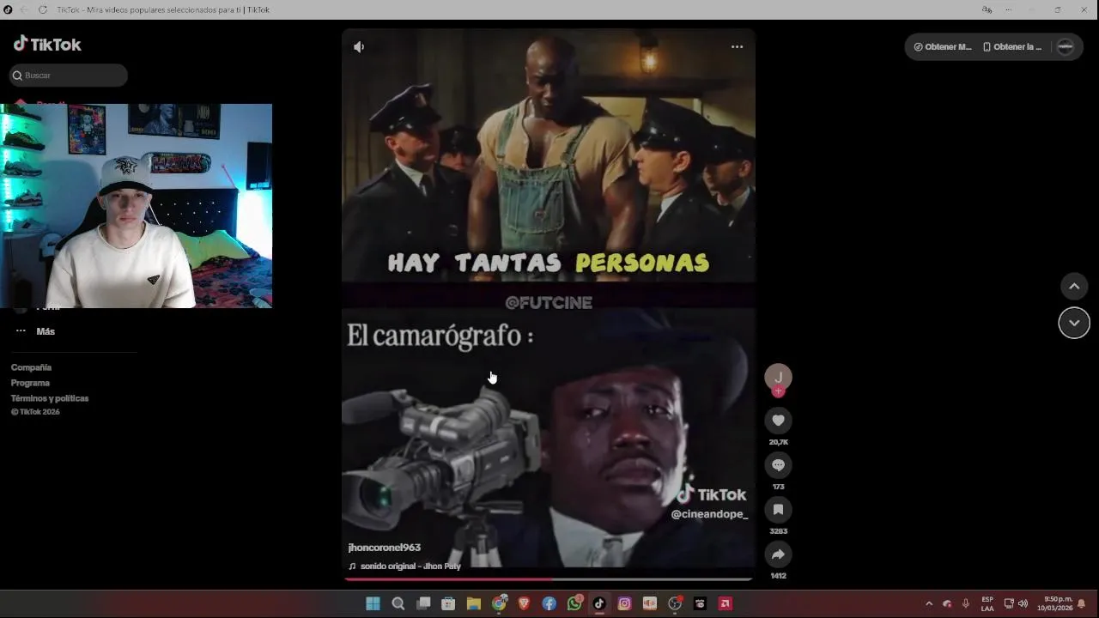Open the Más menu in the sidebar

[36, 331]
